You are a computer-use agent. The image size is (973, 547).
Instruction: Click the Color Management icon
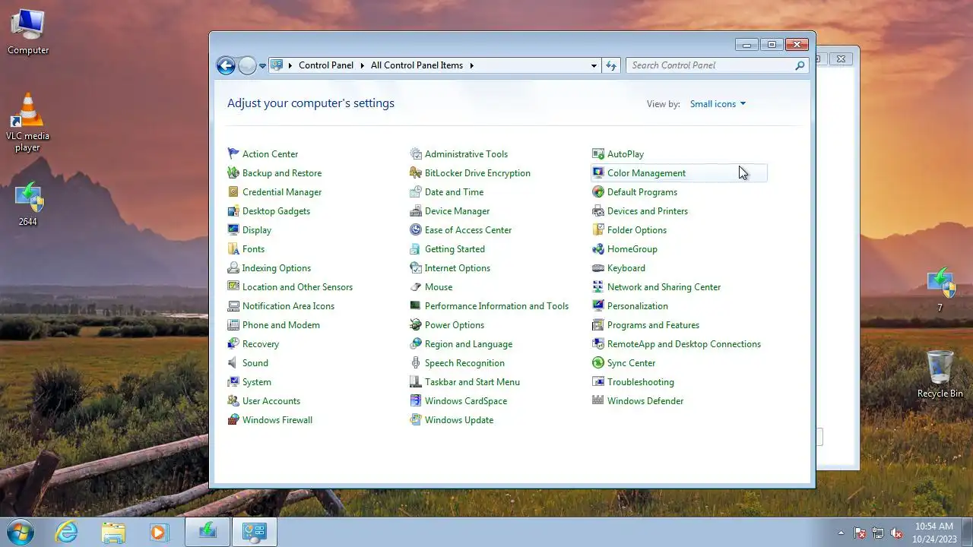click(598, 172)
